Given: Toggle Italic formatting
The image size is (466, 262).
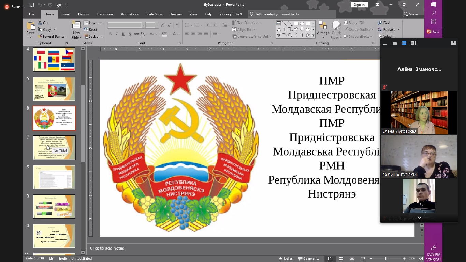Looking at the screenshot, I should click(117, 34).
